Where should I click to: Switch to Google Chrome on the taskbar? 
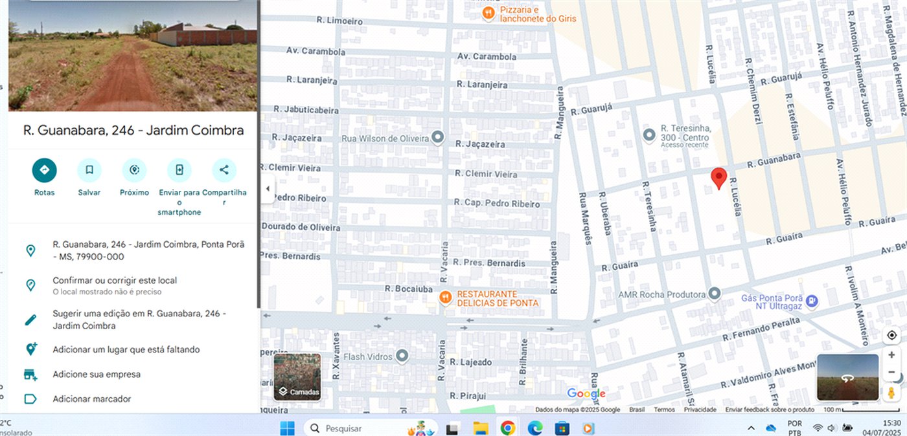pyautogui.click(x=507, y=428)
